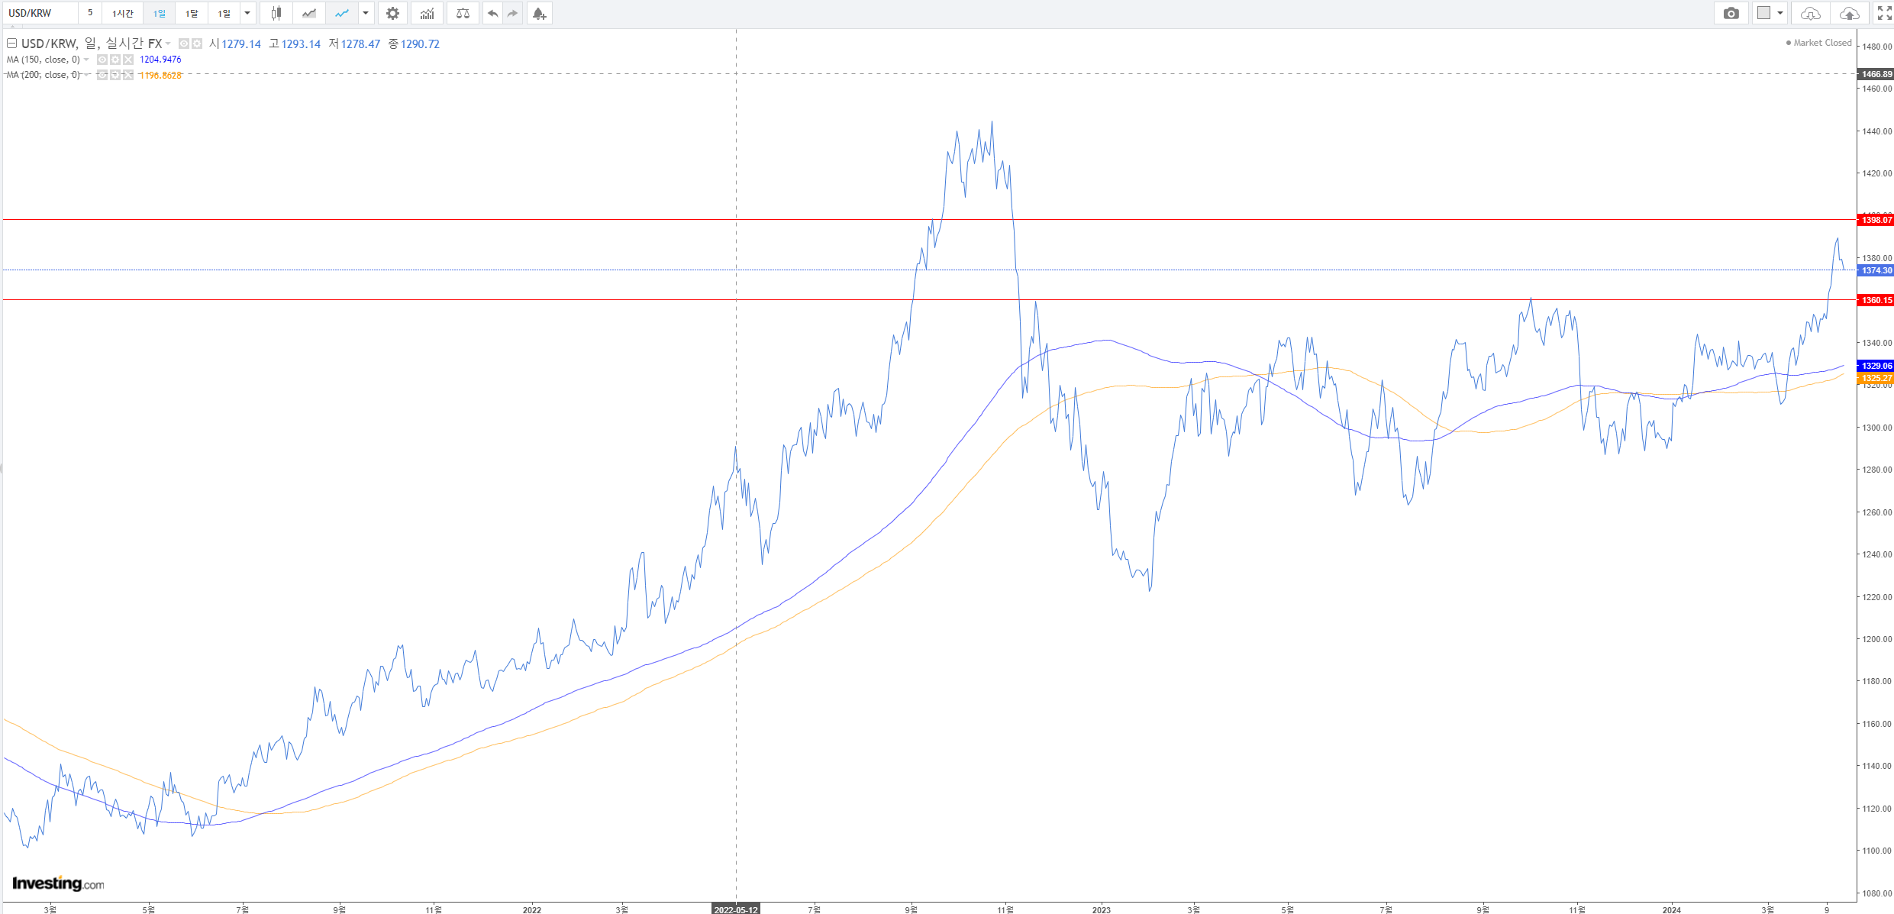The width and height of the screenshot is (1894, 914).
Task: Load chart layout via cloud download icon
Action: tap(1810, 13)
